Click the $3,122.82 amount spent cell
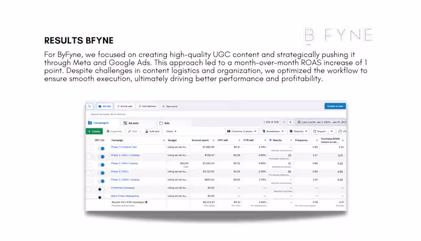Viewport: 421px width, 241px height. click(x=208, y=172)
